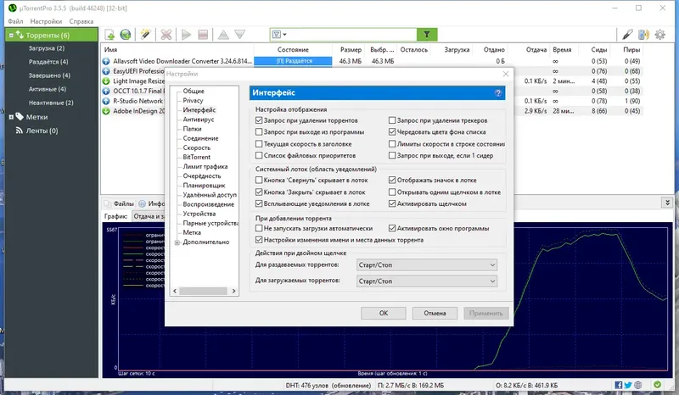The height and width of the screenshot is (395, 679).
Task: Click the Ленты RSS feed icon
Action: (19, 131)
